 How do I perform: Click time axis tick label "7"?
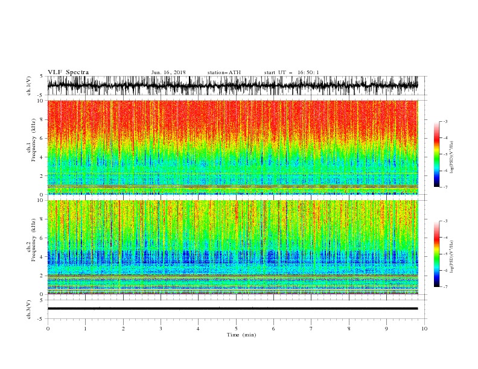pyautogui.click(x=311, y=329)
